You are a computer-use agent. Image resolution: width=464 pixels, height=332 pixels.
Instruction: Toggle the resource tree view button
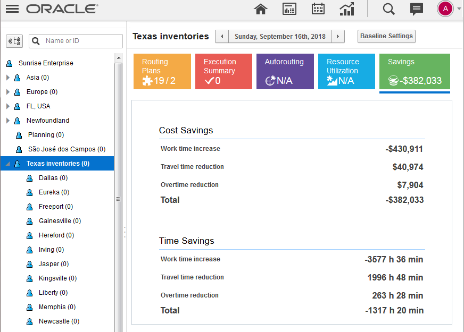pyautogui.click(x=14, y=41)
